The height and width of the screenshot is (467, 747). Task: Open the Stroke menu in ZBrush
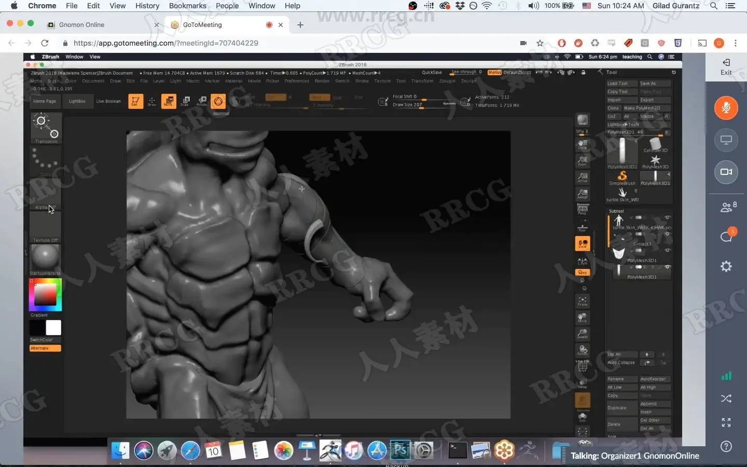pos(362,81)
